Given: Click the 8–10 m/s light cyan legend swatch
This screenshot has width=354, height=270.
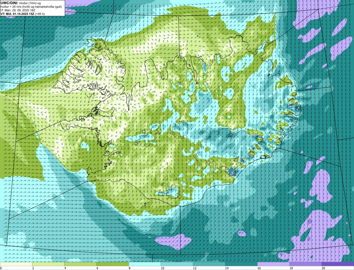Looking at the screenshot, I should click(145, 264).
